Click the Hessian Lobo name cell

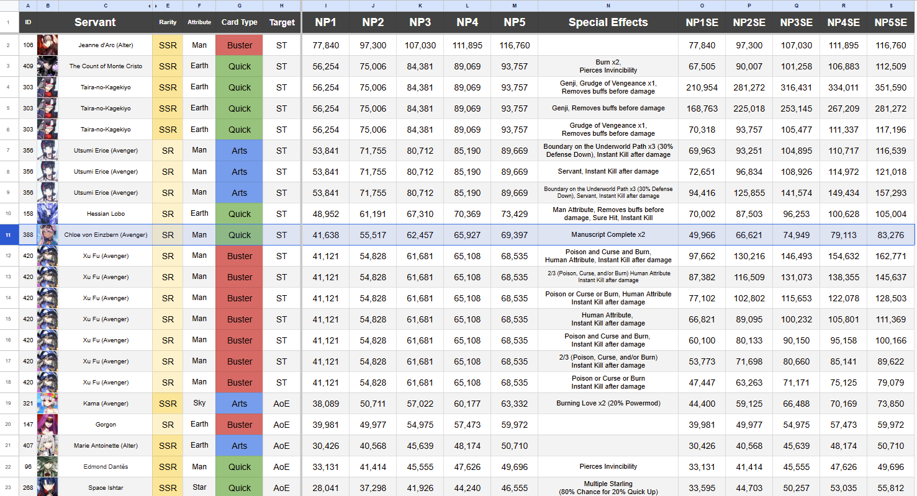pyautogui.click(x=106, y=214)
